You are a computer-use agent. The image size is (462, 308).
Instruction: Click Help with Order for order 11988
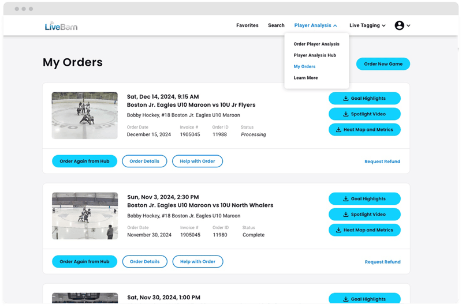(x=198, y=161)
